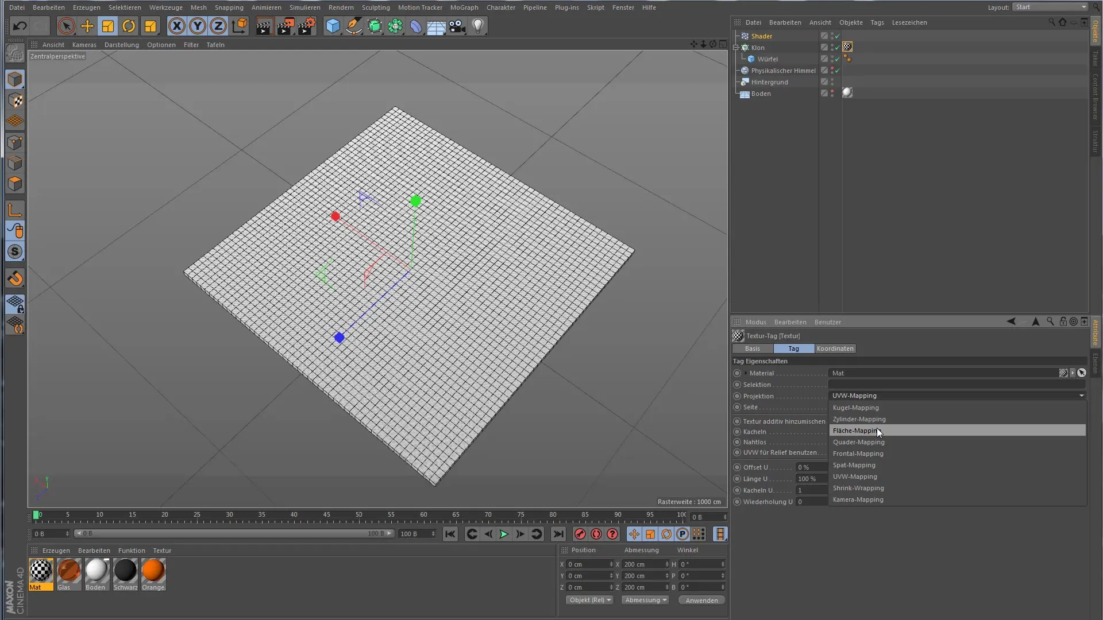Click the Undo arrow icon
The height and width of the screenshot is (620, 1103).
pyautogui.click(x=20, y=26)
